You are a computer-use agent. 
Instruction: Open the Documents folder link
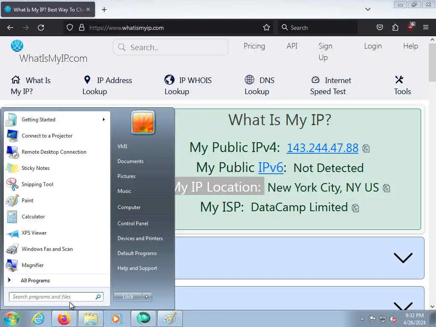[x=130, y=161]
